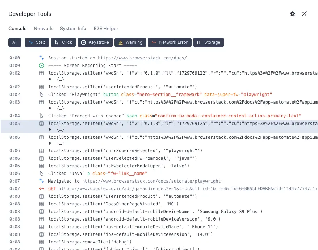The image size is (318, 250).
Task: Filter by Network Error
Action: pyautogui.click(x=169, y=42)
